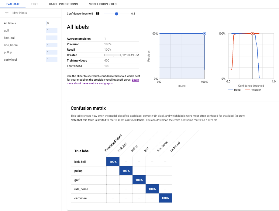The height and width of the screenshot is (211, 279).
Task: Click the pullup row label in matrix
Action: coord(78,171)
